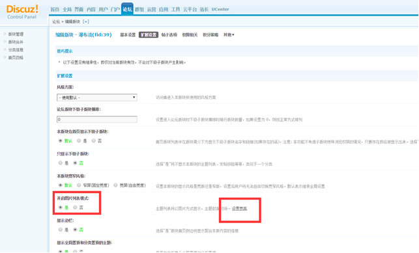The image size is (419, 253).
Task: Click the Discuz! Control Panel logo
Action: click(22, 12)
